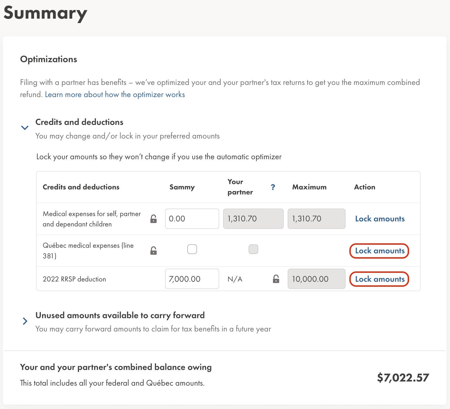
Task: Click lock icon for Québec medical expenses row
Action: 153,251
